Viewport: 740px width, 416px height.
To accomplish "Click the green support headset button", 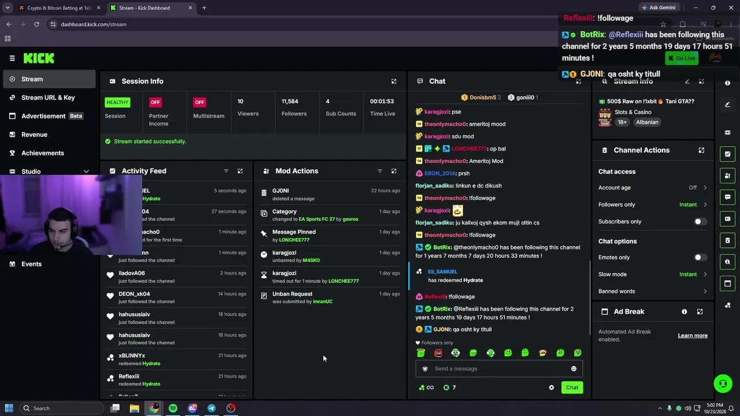I will point(722,383).
